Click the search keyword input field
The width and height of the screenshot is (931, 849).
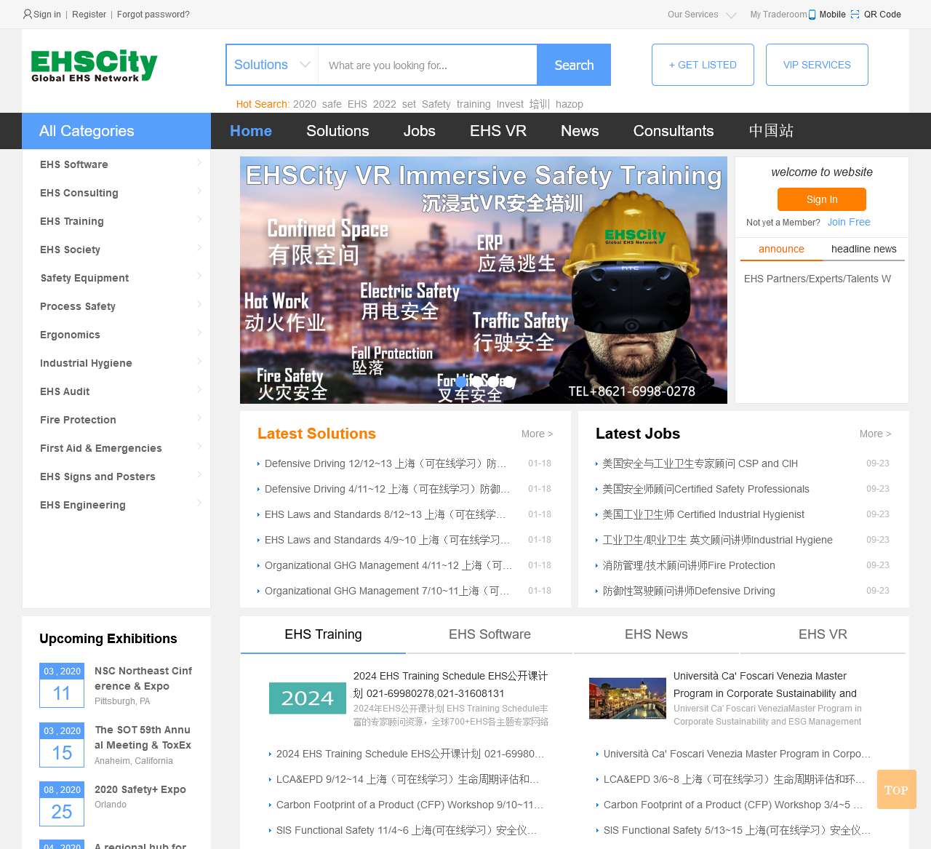pyautogui.click(x=428, y=65)
